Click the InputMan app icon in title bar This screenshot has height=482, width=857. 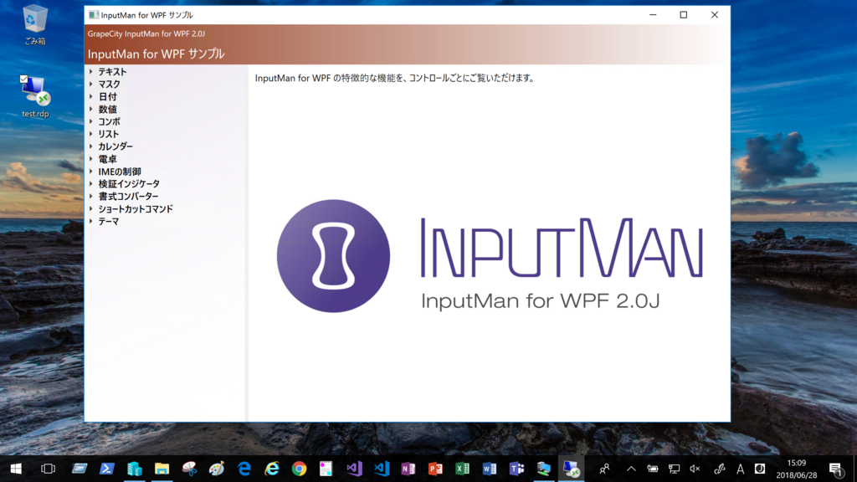coord(94,15)
